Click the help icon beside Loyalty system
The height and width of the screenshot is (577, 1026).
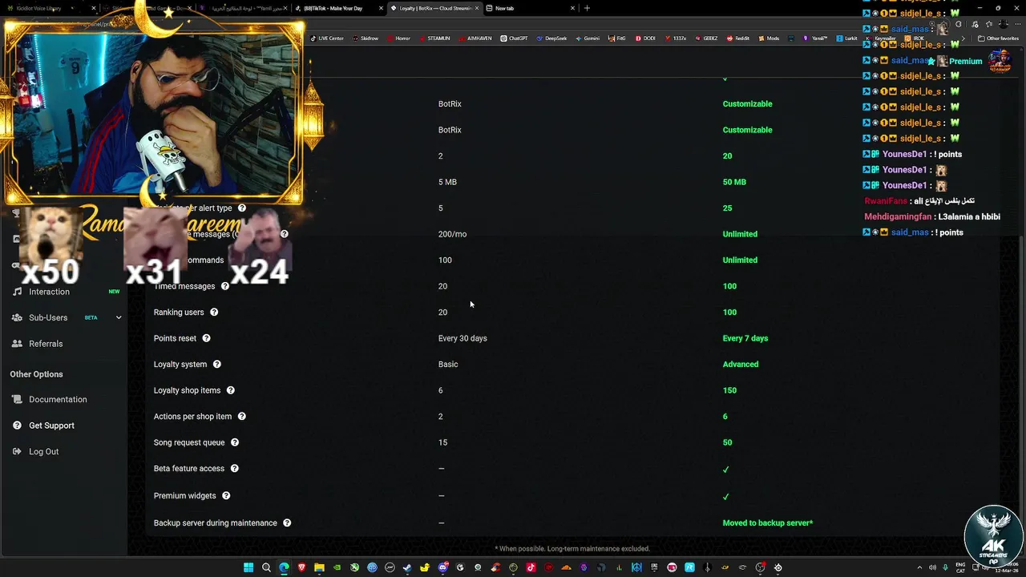tap(216, 364)
